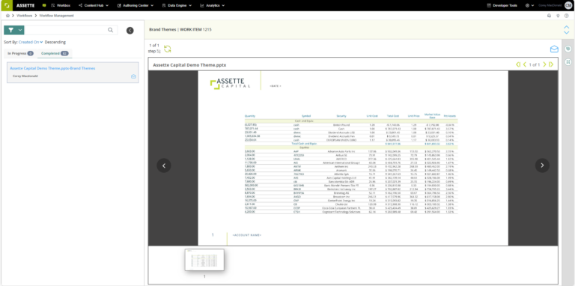Click the Corey MacDonald username in the top bar
Screen dimensions: 575x286
pyautogui.click(x=550, y=5)
